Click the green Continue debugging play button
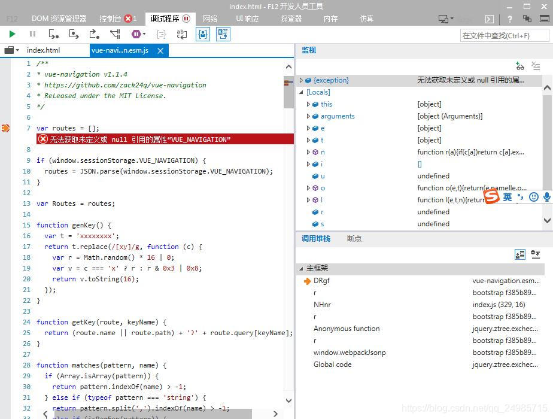This screenshot has height=419, width=553. pos(12,35)
